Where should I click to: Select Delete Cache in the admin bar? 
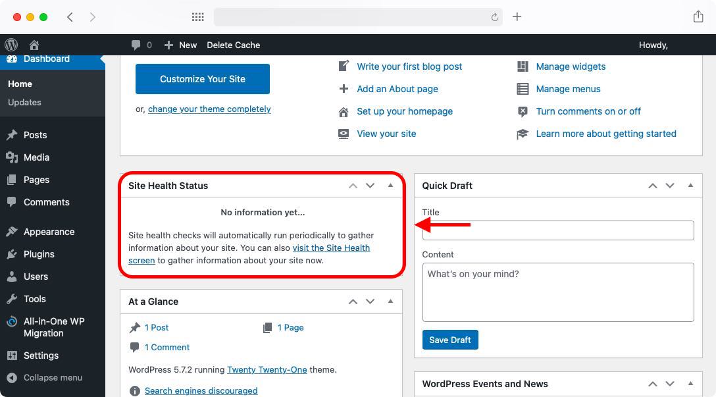click(x=233, y=45)
